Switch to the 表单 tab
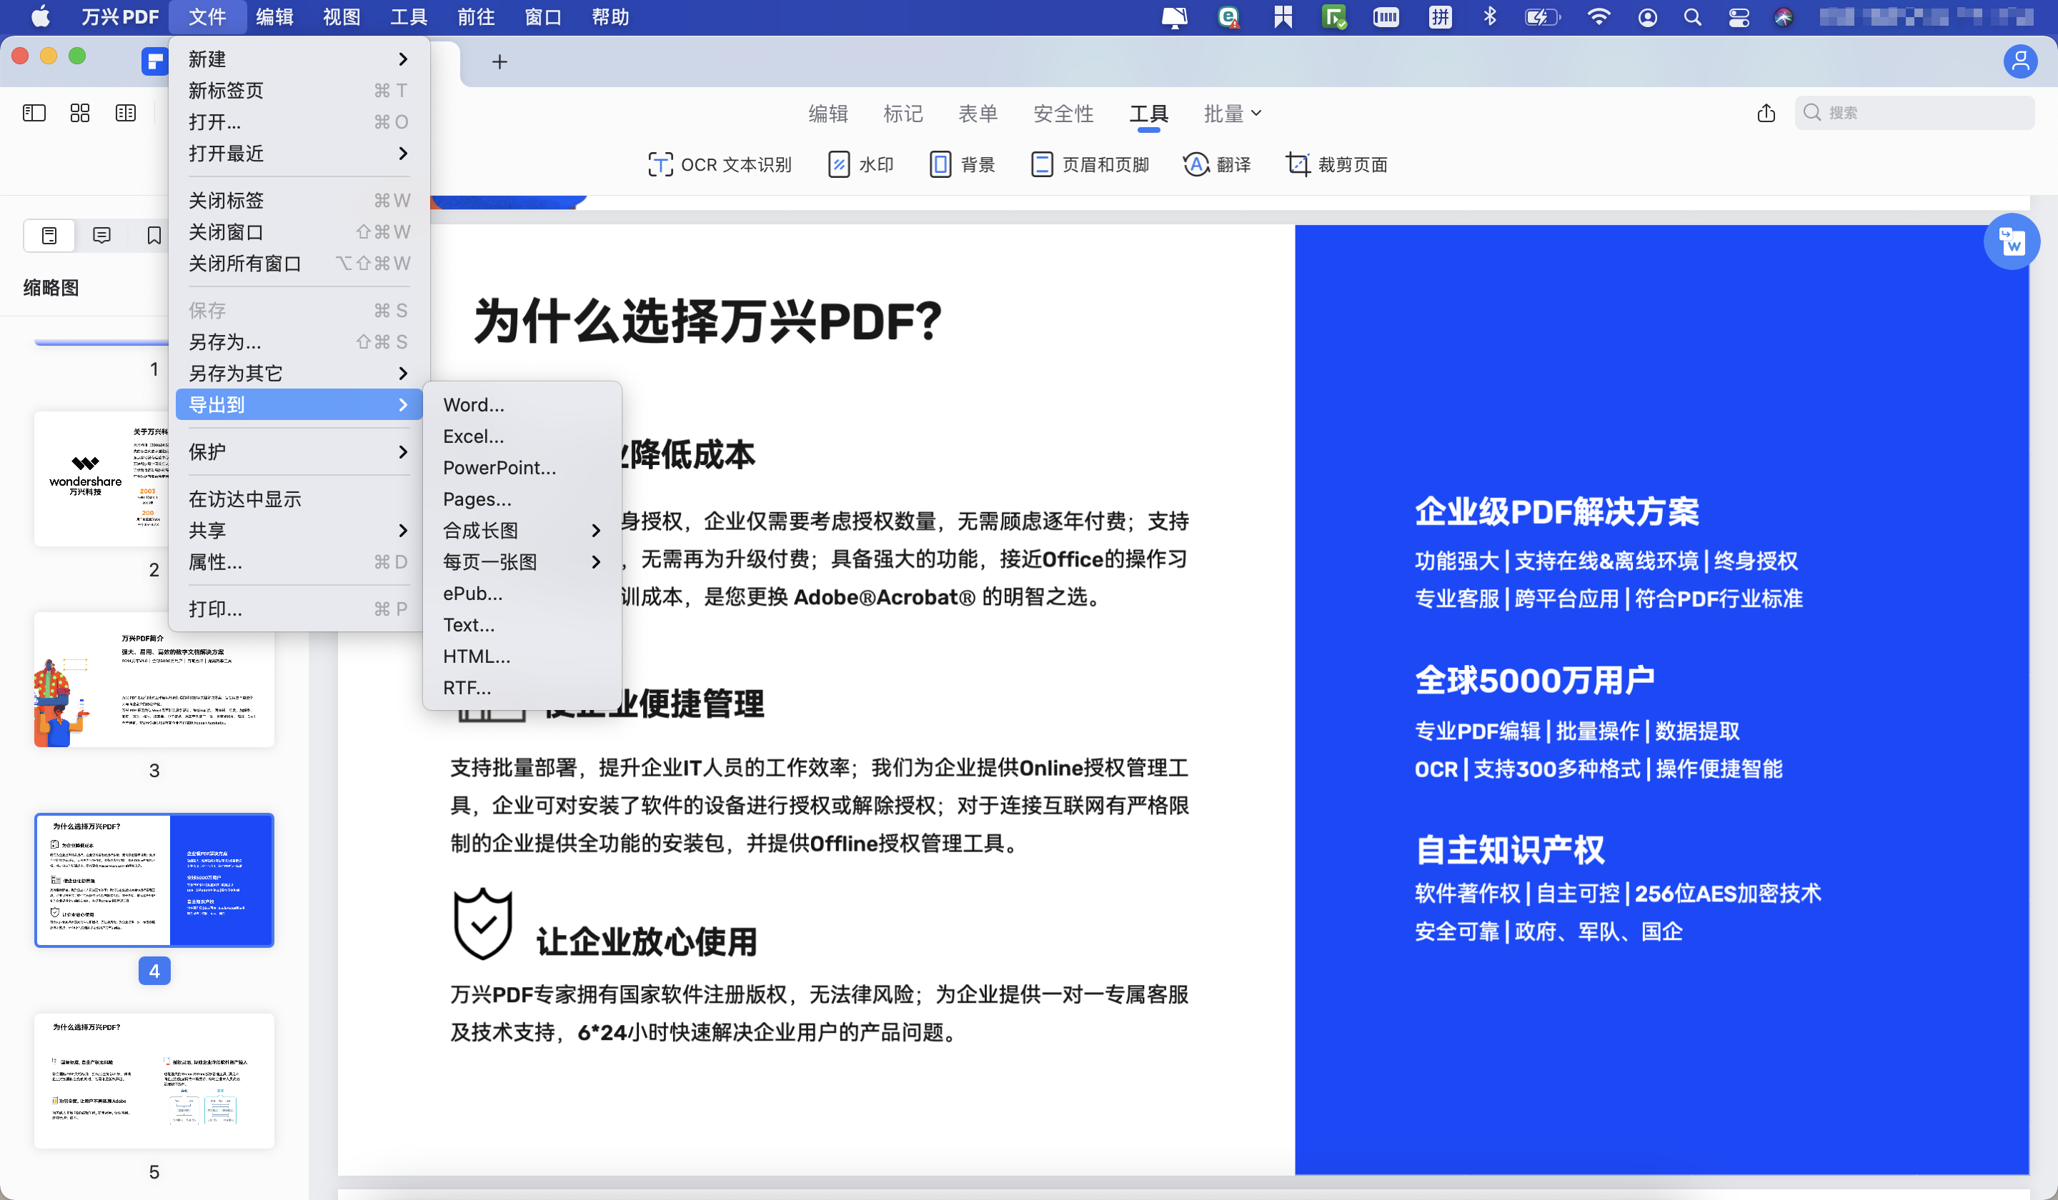 point(978,114)
